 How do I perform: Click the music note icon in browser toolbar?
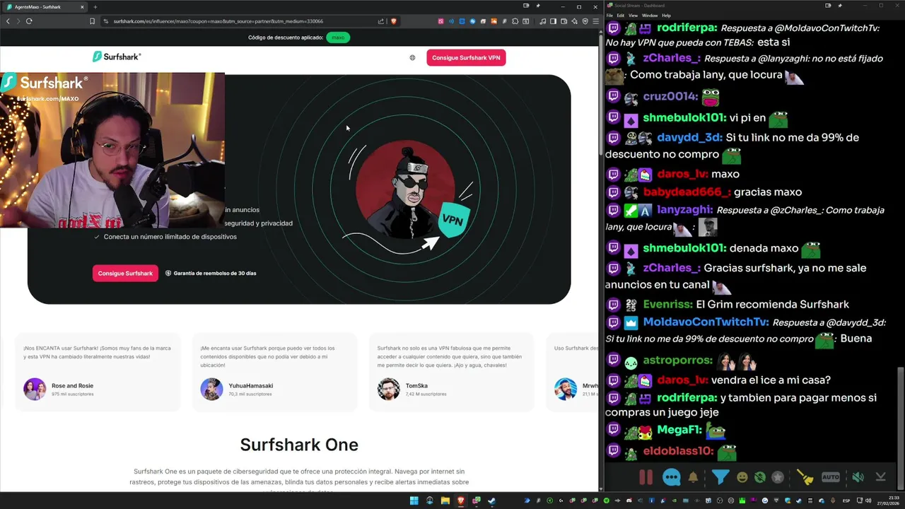pos(543,21)
